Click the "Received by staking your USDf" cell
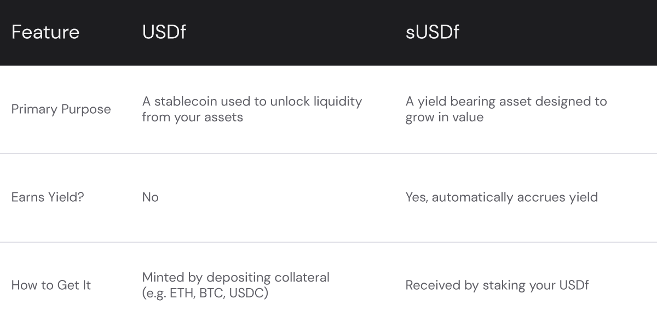 [x=497, y=285]
